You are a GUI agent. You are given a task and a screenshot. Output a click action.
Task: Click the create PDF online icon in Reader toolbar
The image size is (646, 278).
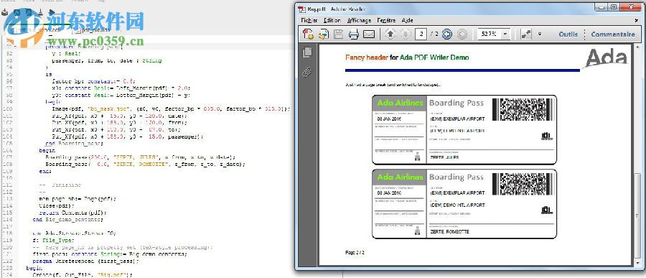point(308,34)
